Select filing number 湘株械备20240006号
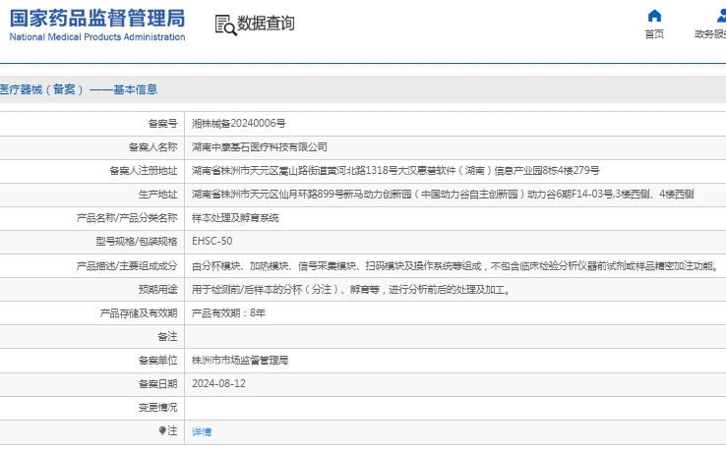Screen dimensions: 726x452 pos(238,124)
